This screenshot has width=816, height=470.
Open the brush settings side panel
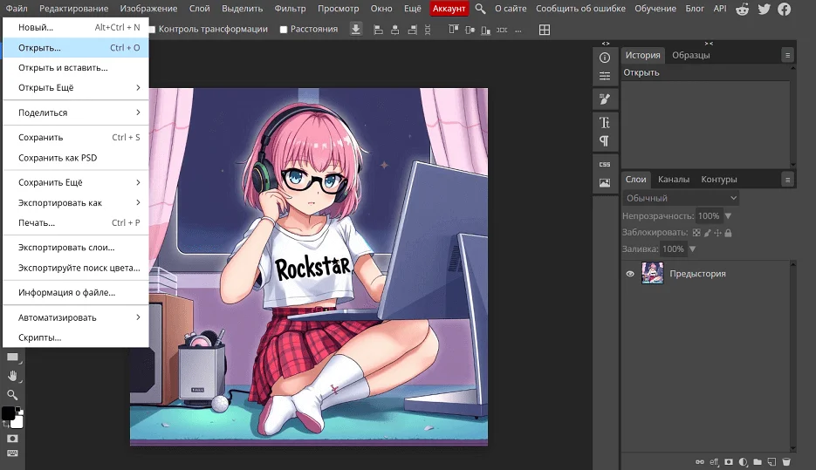(x=604, y=99)
